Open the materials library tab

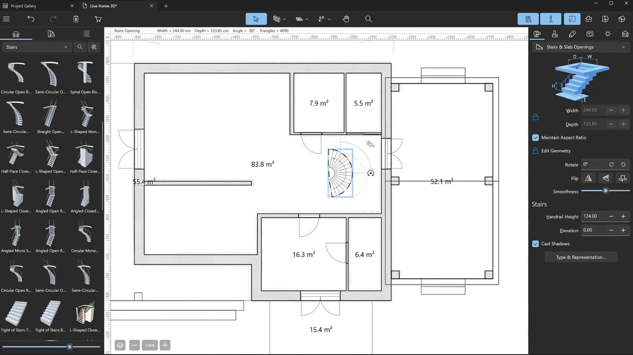pos(51,34)
